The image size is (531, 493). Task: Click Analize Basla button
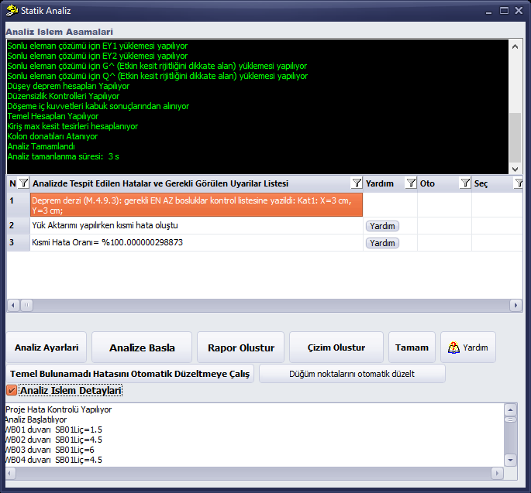(x=142, y=347)
